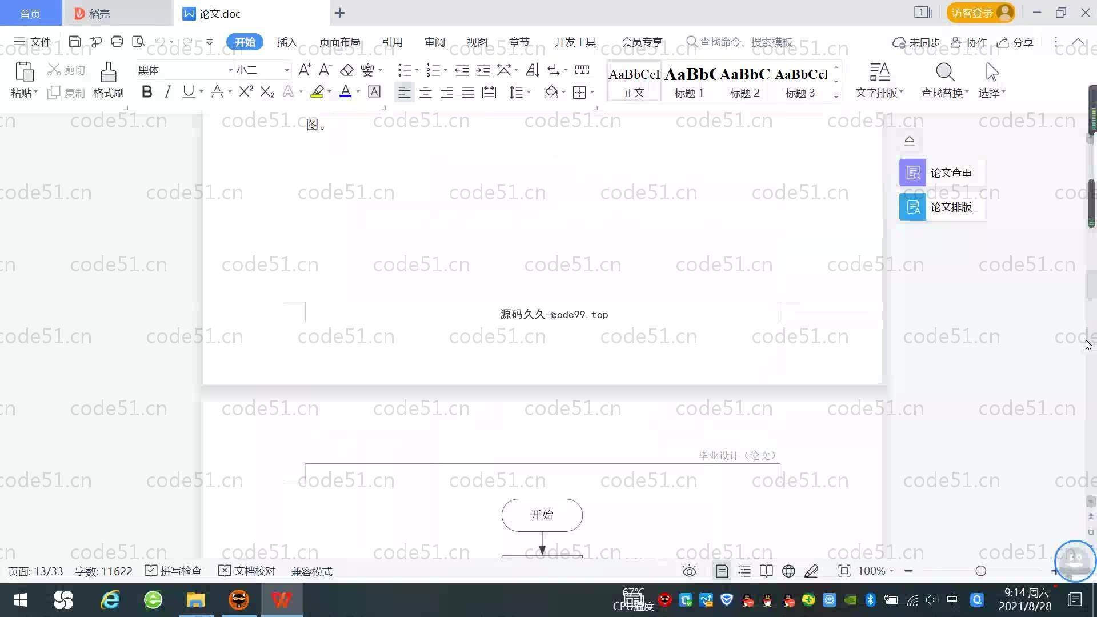1097x617 pixels.
Task: Open the 文件 menu
Action: tap(33, 42)
